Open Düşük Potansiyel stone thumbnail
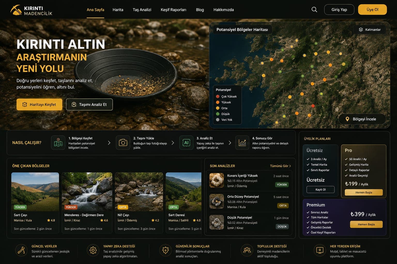 coord(217,222)
